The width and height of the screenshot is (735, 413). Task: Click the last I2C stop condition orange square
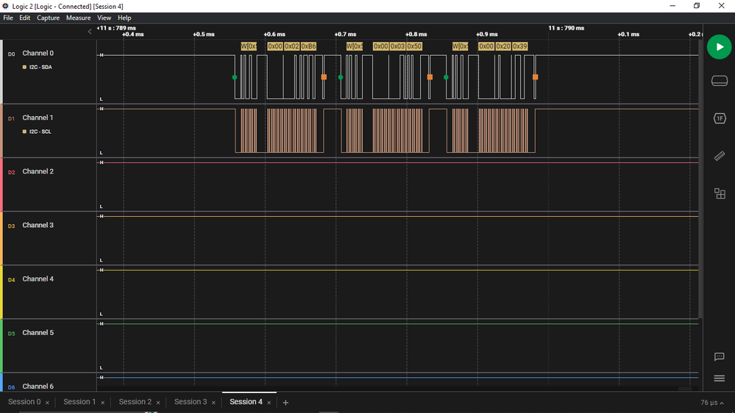tap(536, 77)
